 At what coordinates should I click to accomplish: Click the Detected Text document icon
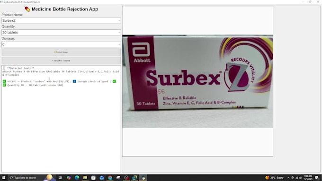(4, 68)
